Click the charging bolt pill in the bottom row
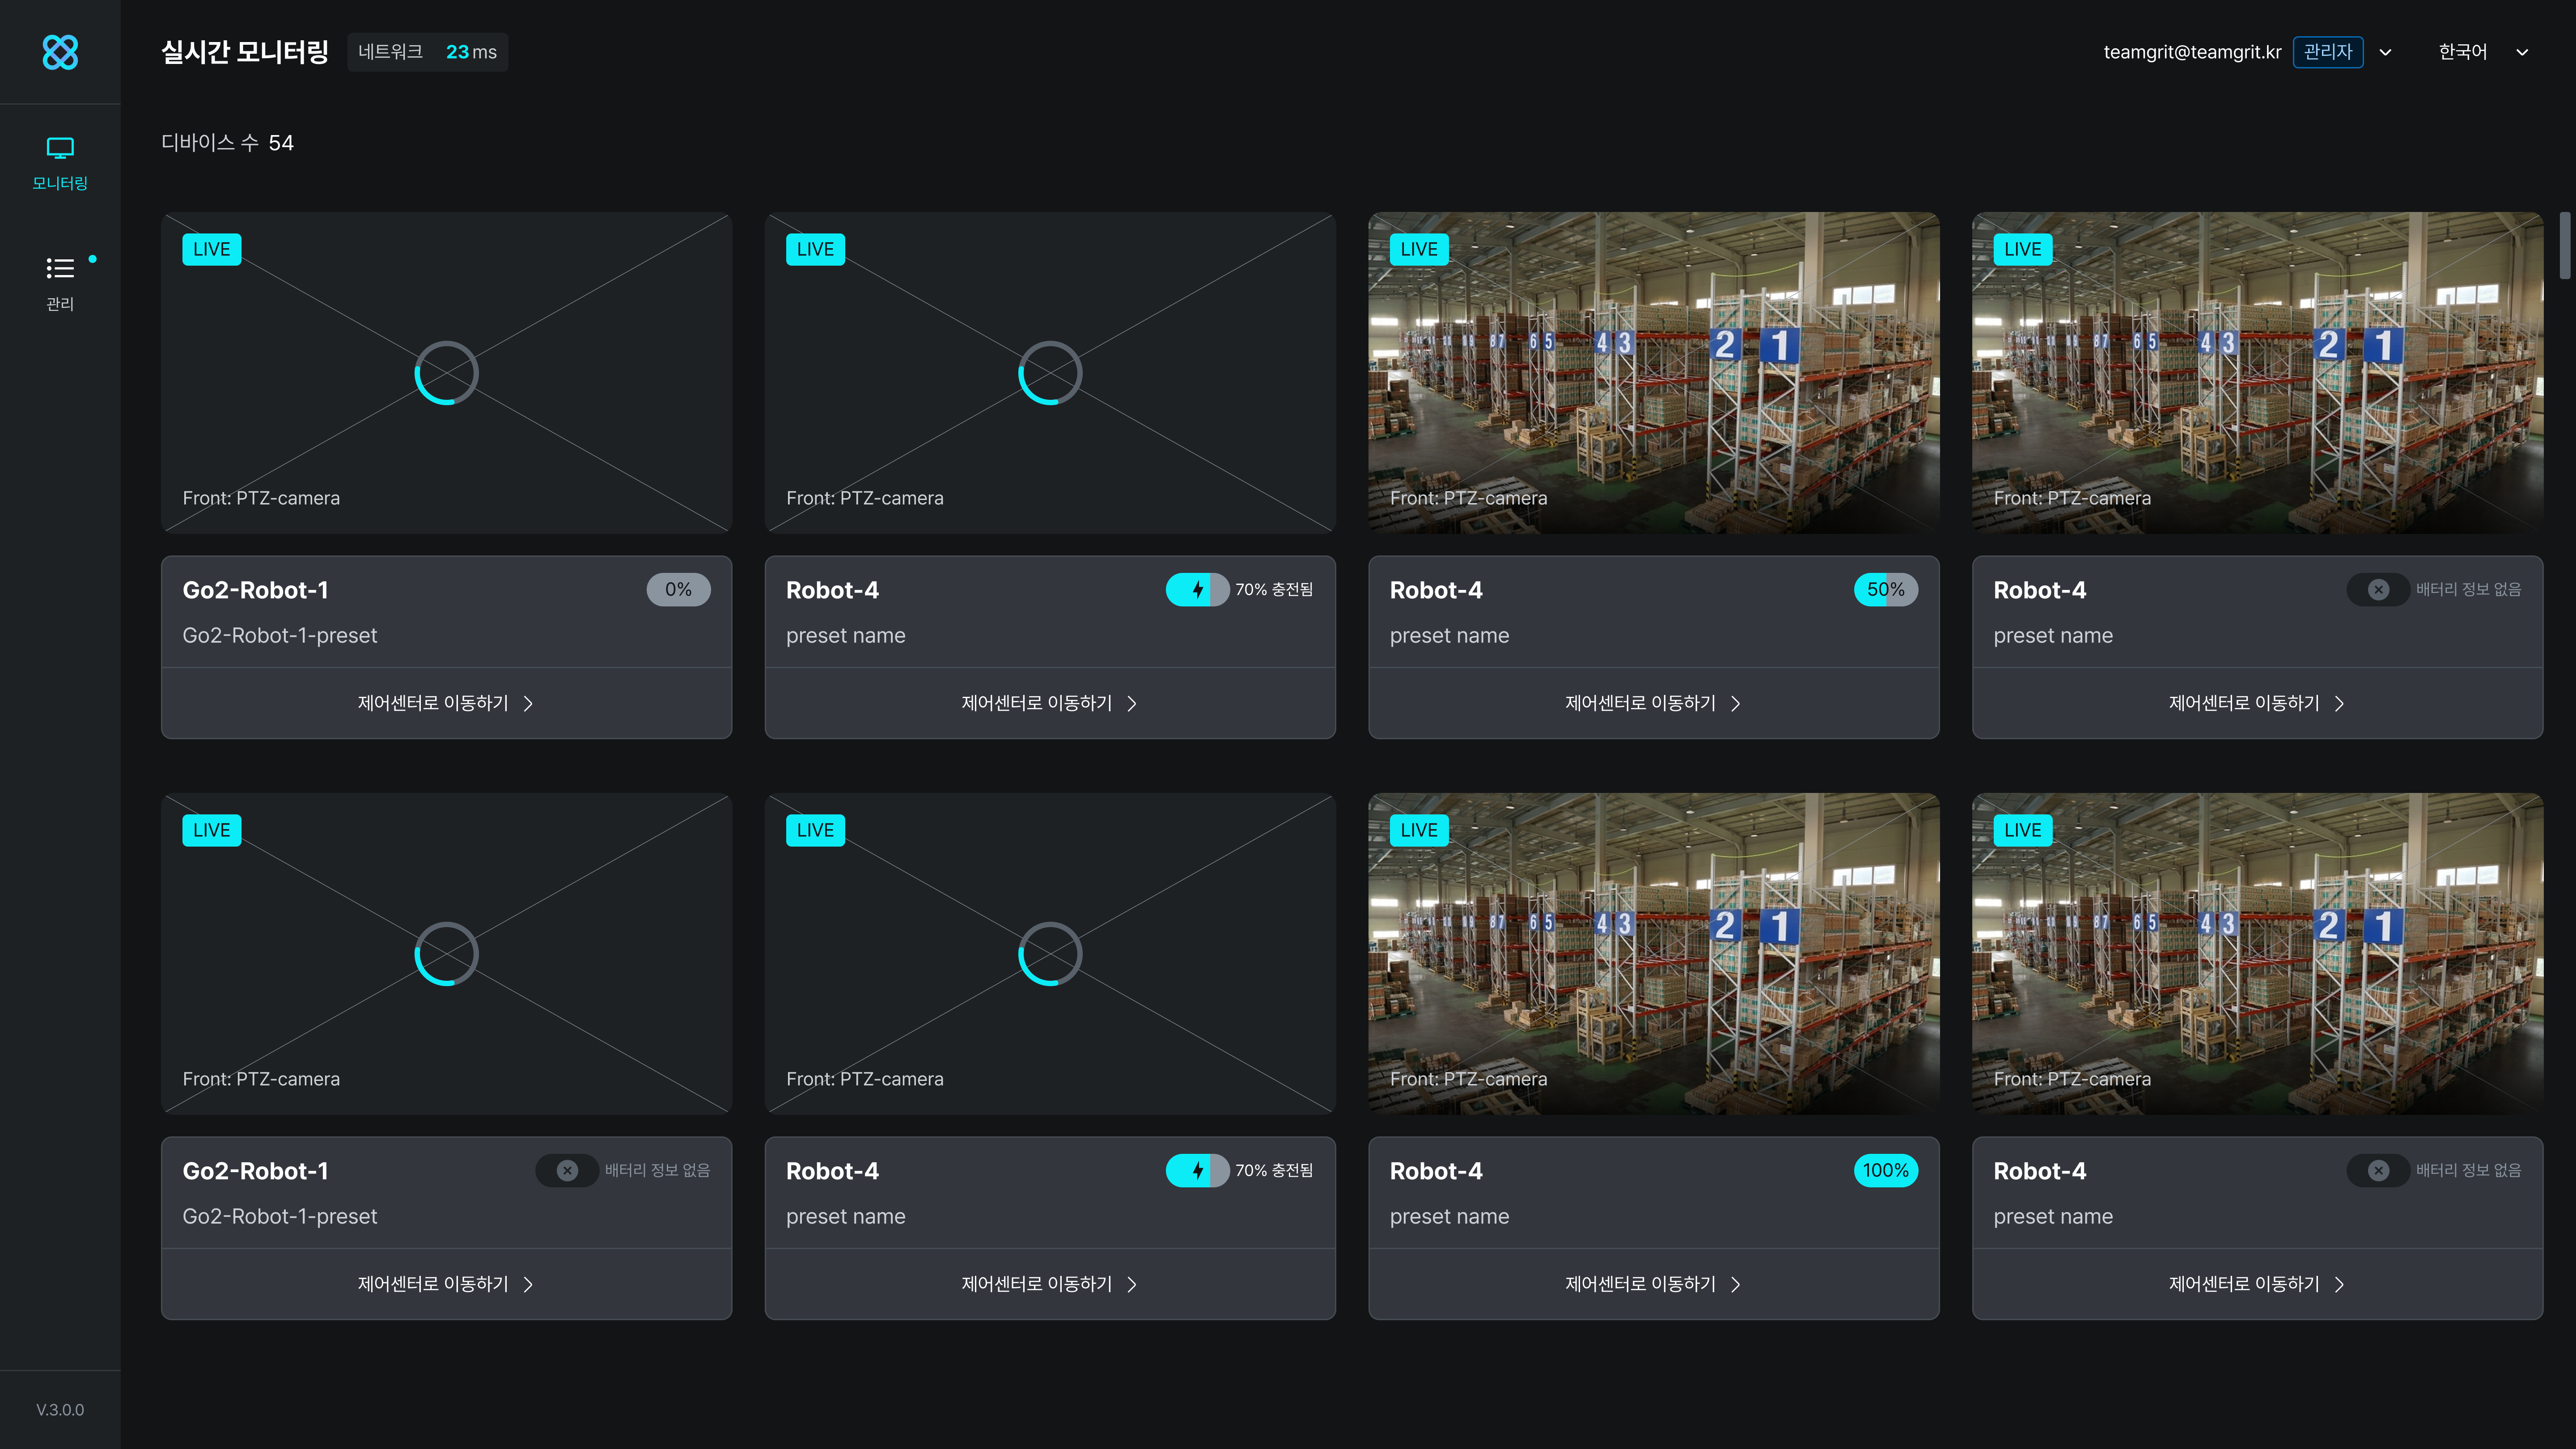 1197,1170
